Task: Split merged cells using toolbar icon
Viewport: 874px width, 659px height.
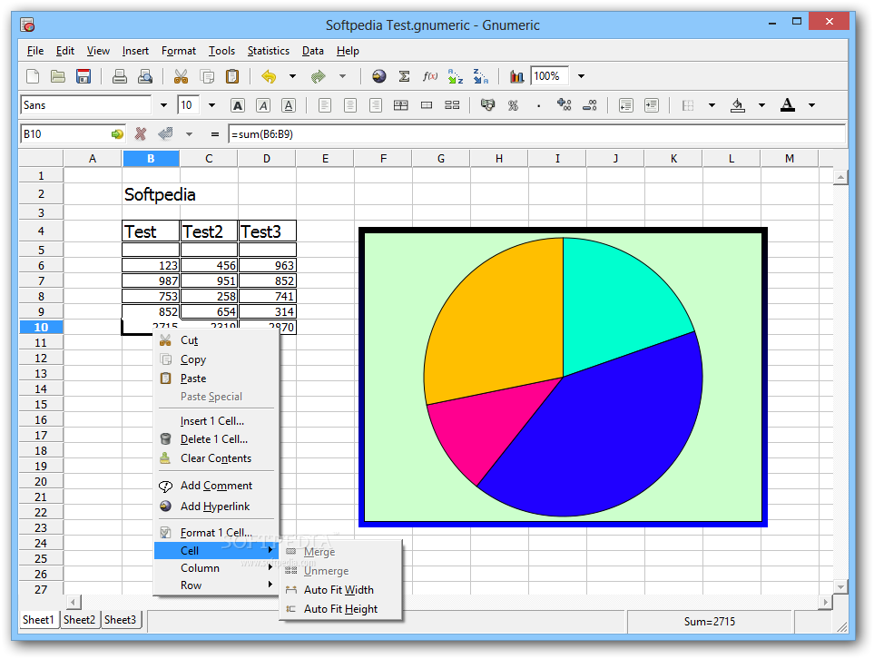Action: pos(452,105)
